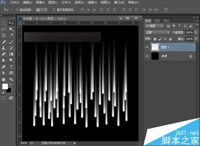The width and height of the screenshot is (200, 146).
Task: Hide Layer 1 using eye icon
Action: [147, 47]
